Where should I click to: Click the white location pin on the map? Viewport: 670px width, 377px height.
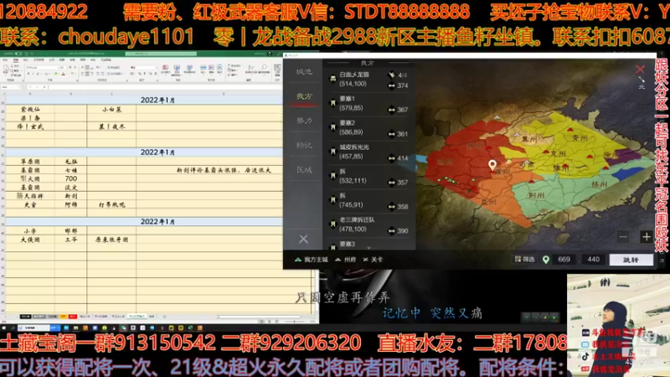click(x=492, y=164)
